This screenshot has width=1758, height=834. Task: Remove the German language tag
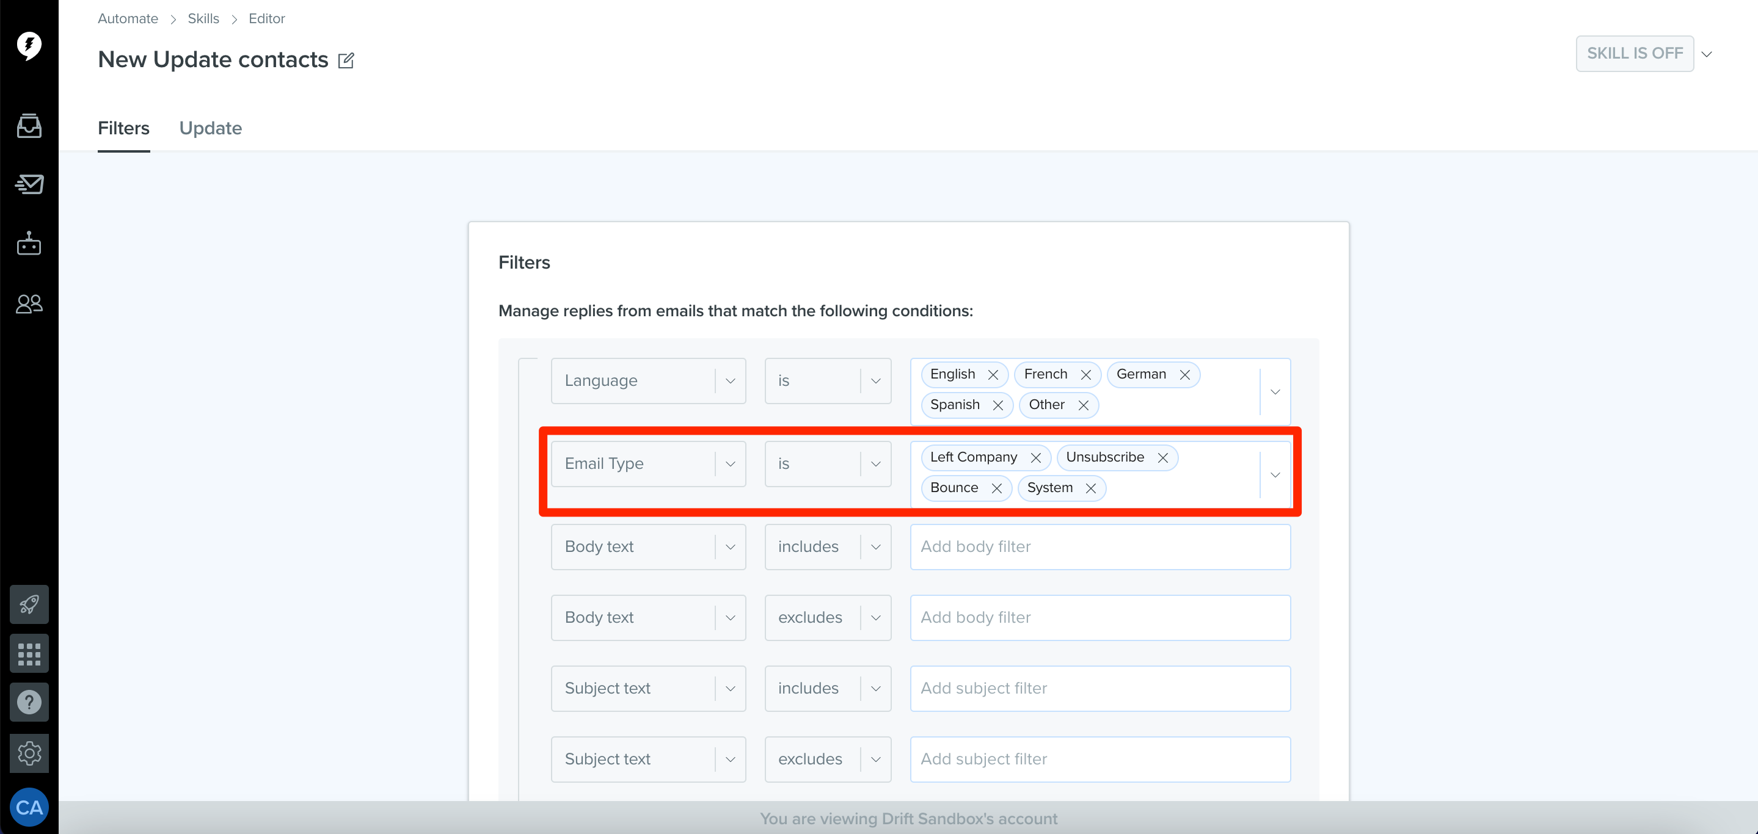(x=1185, y=375)
